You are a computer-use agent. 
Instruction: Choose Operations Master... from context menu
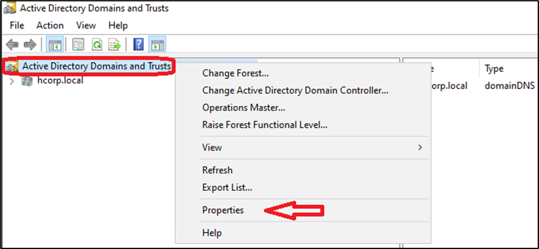point(243,108)
